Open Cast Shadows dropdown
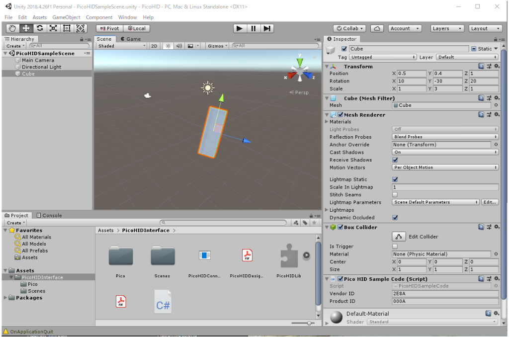This screenshot has height=337, width=509. 445,152
